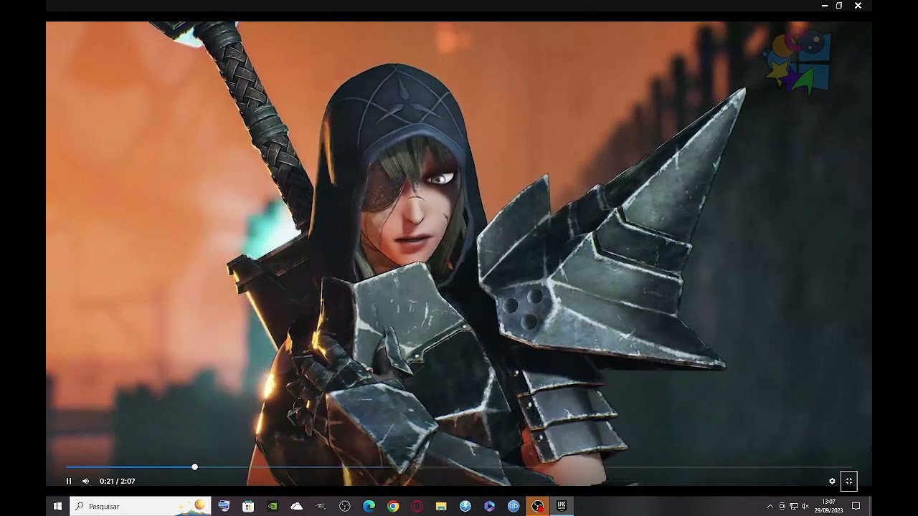
Task: Exit fullscreen video mode
Action: pyautogui.click(x=849, y=481)
